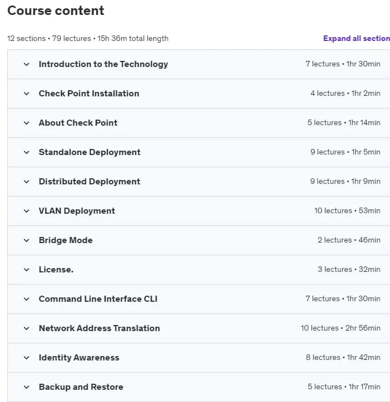Click Expand all sections link
390x402 pixels.
(x=356, y=38)
